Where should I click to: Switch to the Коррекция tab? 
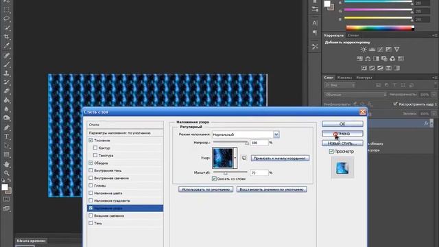point(334,36)
